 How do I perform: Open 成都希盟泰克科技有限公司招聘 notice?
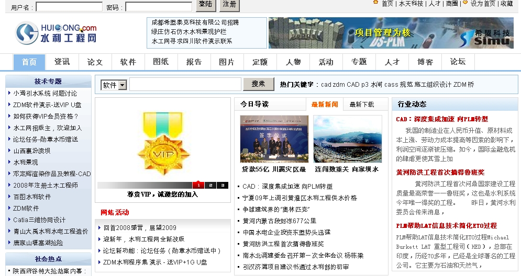click(x=195, y=22)
